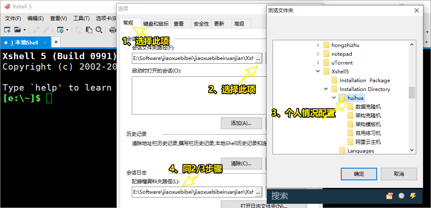Viewport: 431px width, 208px height.
Task: Paste using the clipboard toolbar icon
Action: click(x=89, y=30)
